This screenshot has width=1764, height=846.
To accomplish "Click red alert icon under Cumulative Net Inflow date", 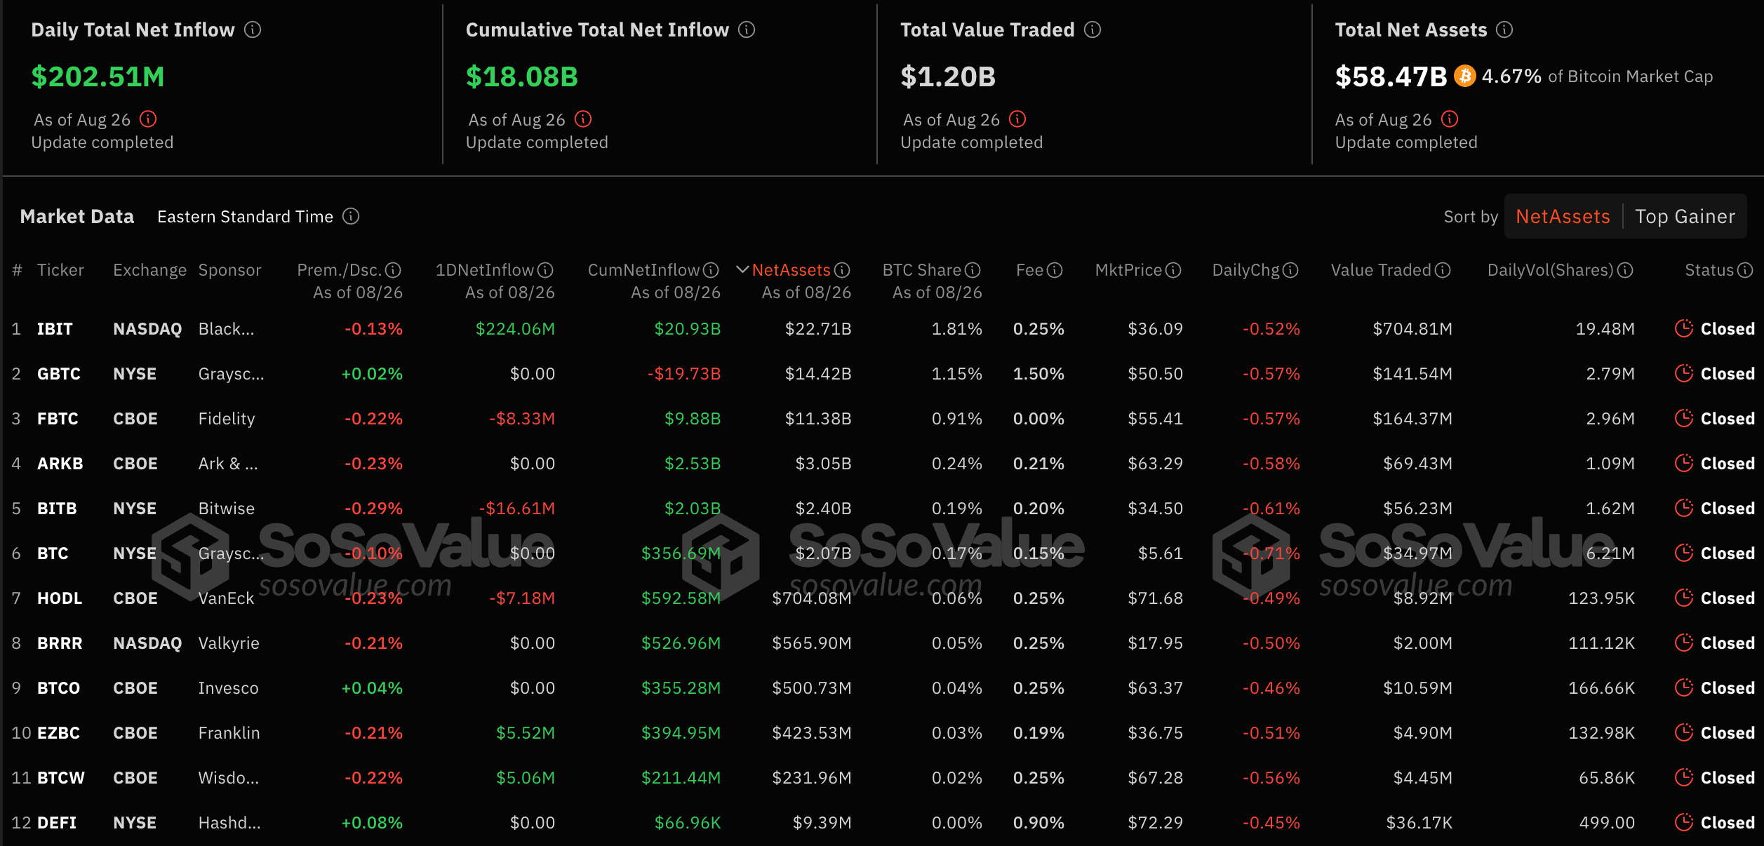I will (x=583, y=119).
